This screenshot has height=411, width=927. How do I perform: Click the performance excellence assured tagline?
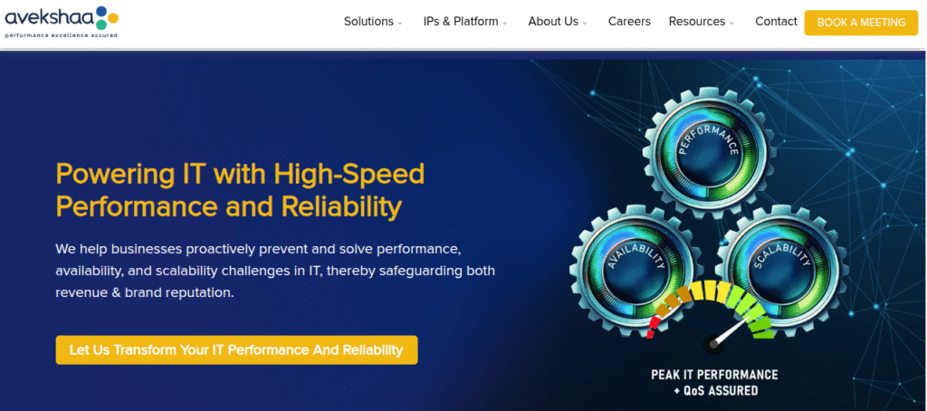62,35
